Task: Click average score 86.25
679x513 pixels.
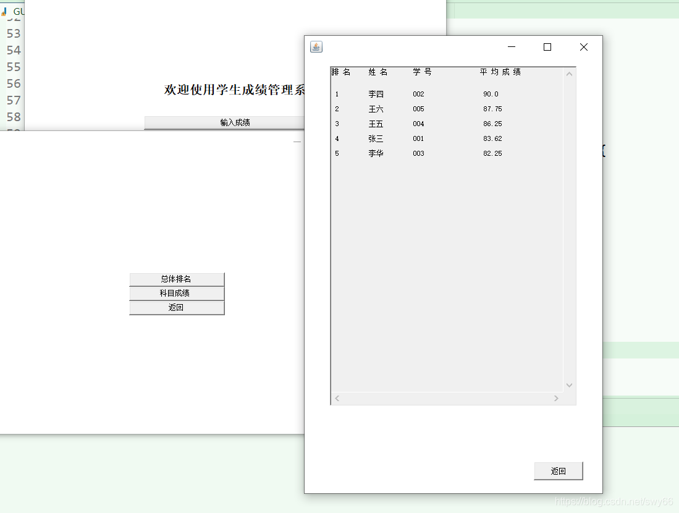Action: (493, 124)
